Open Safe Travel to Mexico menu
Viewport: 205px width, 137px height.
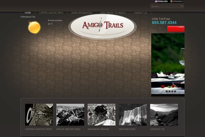pos(113,13)
